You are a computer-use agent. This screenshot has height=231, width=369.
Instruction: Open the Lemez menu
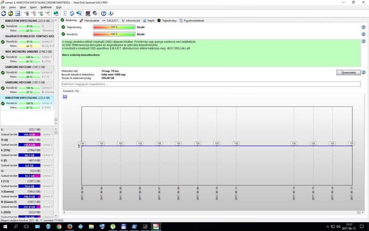click(x=12, y=7)
